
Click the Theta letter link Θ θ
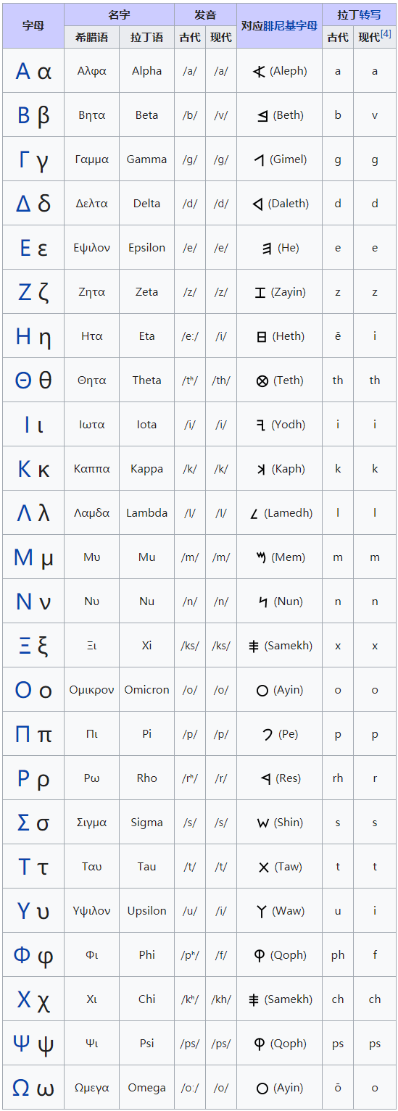pyautogui.click(x=33, y=380)
